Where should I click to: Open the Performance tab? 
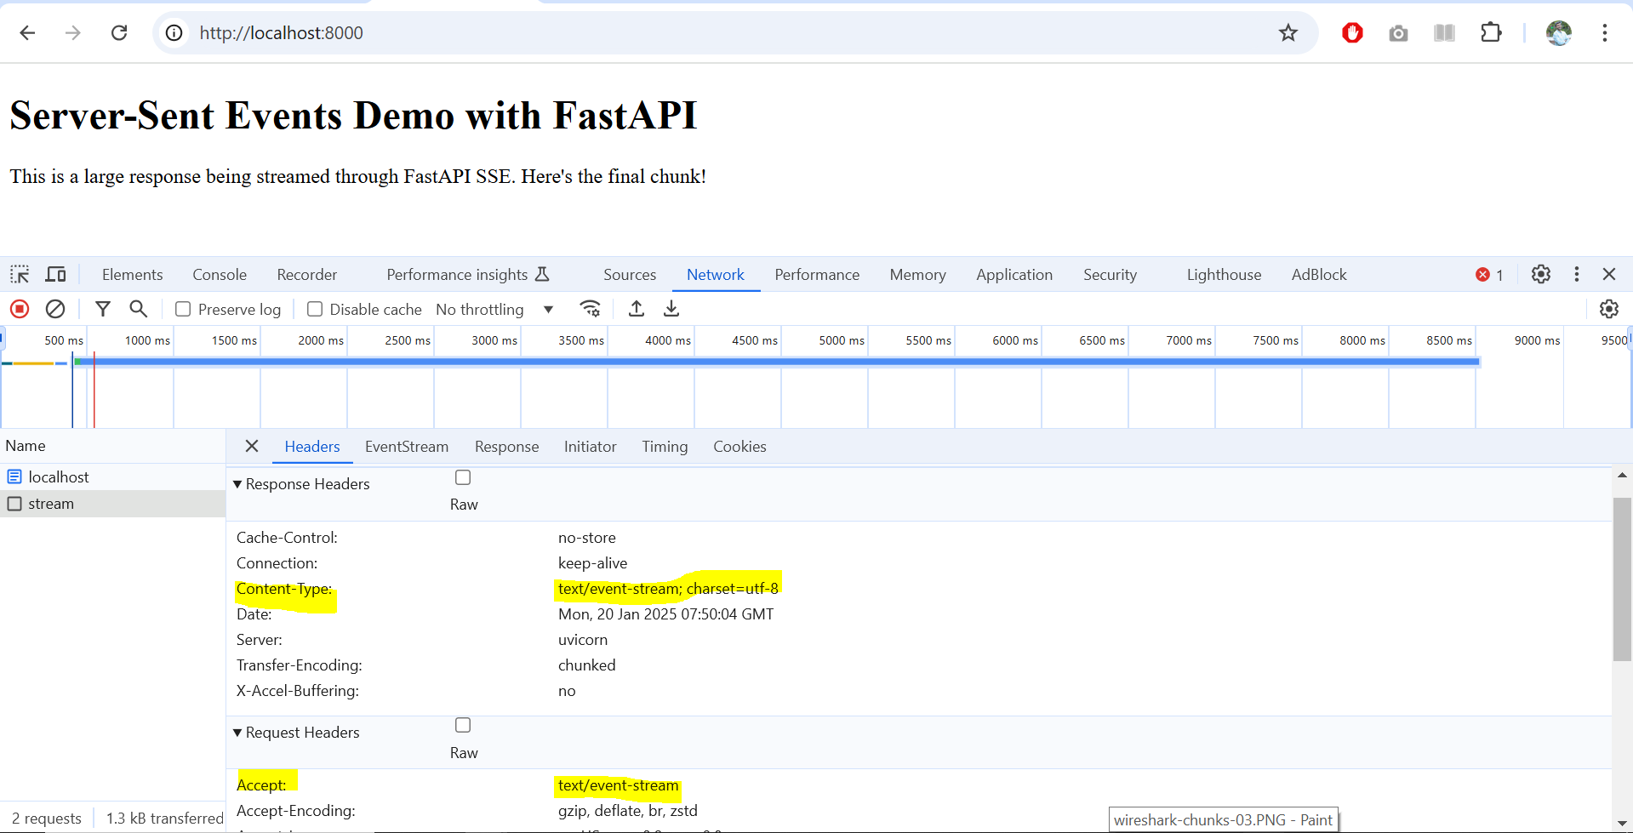[x=817, y=275]
